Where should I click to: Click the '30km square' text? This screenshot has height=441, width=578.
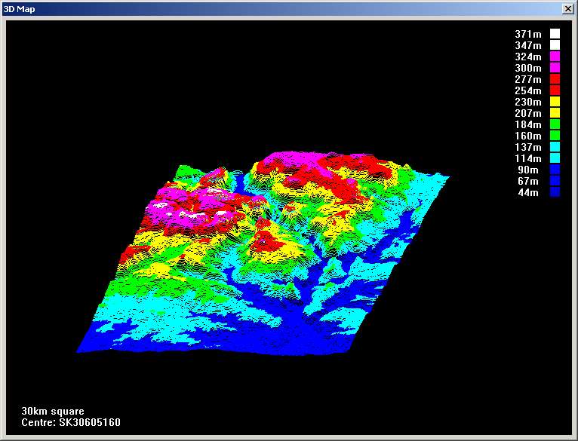pos(53,412)
